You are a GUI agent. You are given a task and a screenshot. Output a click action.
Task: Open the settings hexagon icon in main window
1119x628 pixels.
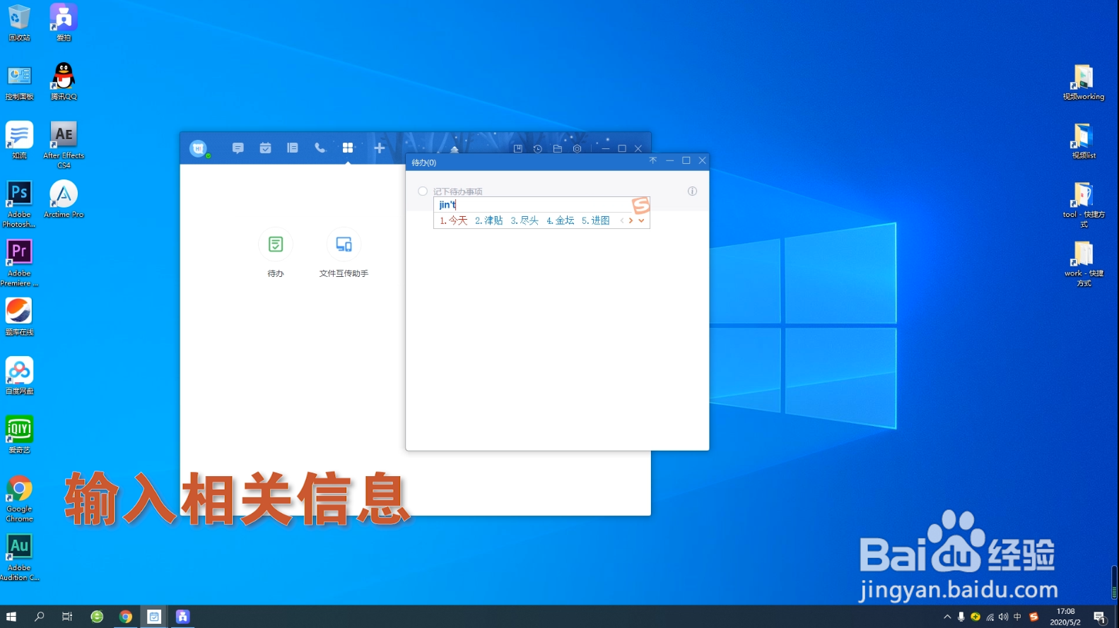(x=578, y=148)
